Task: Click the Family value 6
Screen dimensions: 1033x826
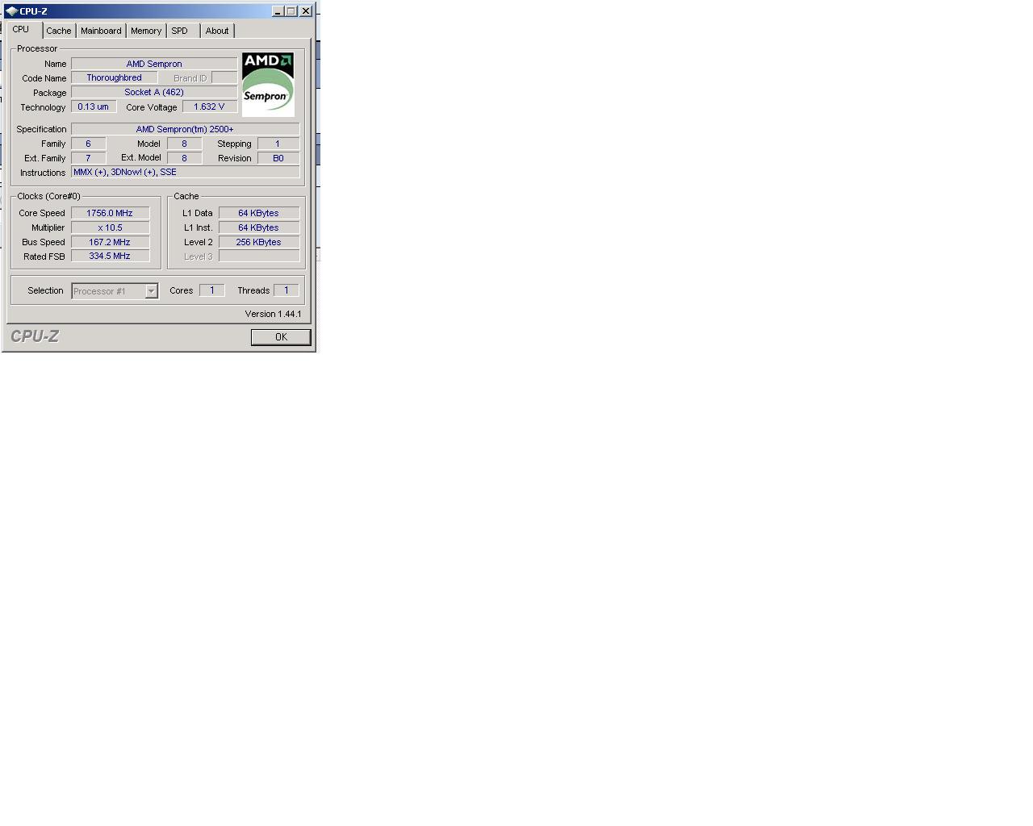Action: coord(88,144)
